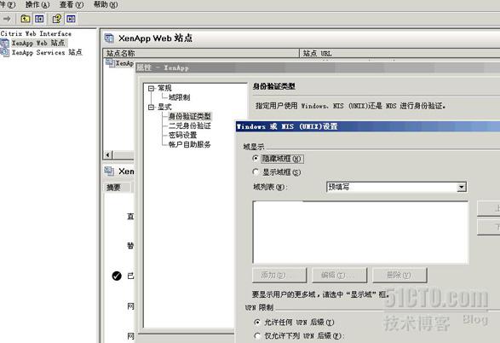The width and height of the screenshot is (500, 343).
Task: Click inside the domain list box
Action: [360, 232]
